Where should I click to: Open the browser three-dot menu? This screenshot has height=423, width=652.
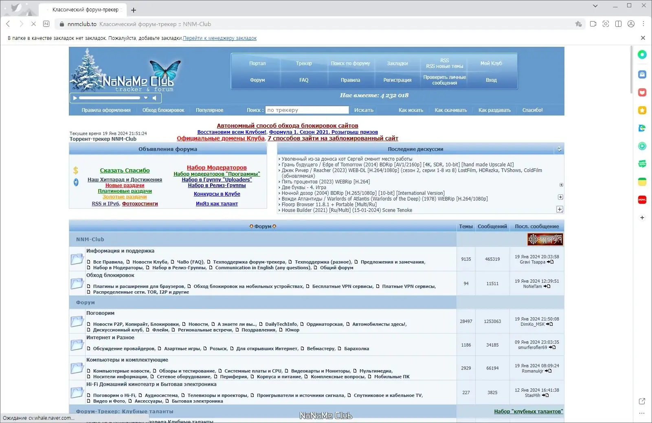click(643, 24)
